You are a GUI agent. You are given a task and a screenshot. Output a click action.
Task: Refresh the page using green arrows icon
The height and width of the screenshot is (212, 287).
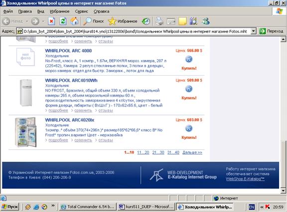click(63, 21)
